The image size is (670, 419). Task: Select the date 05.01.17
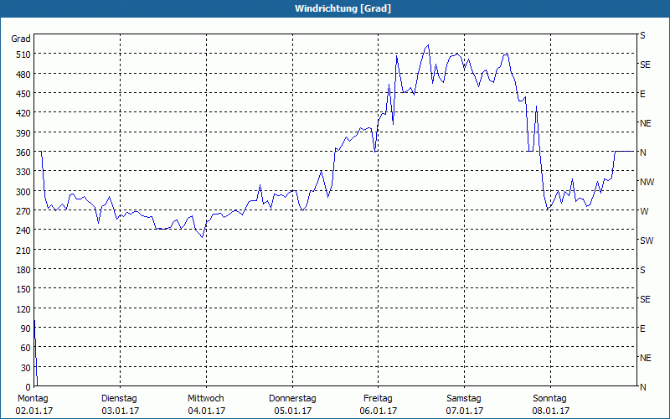292,411
